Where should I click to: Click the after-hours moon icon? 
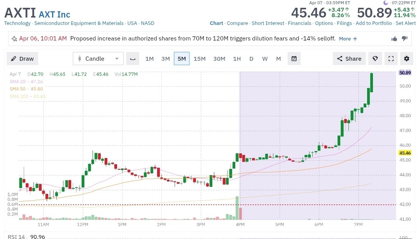click(x=386, y=3)
